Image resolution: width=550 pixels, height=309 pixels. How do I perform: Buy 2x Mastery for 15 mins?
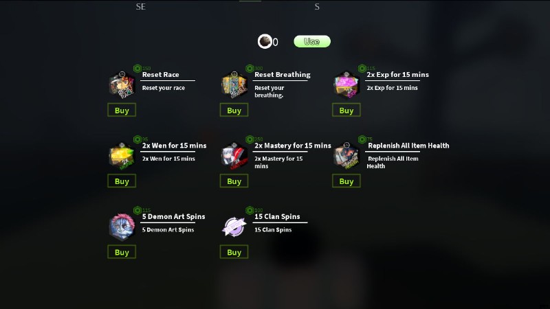(234, 181)
